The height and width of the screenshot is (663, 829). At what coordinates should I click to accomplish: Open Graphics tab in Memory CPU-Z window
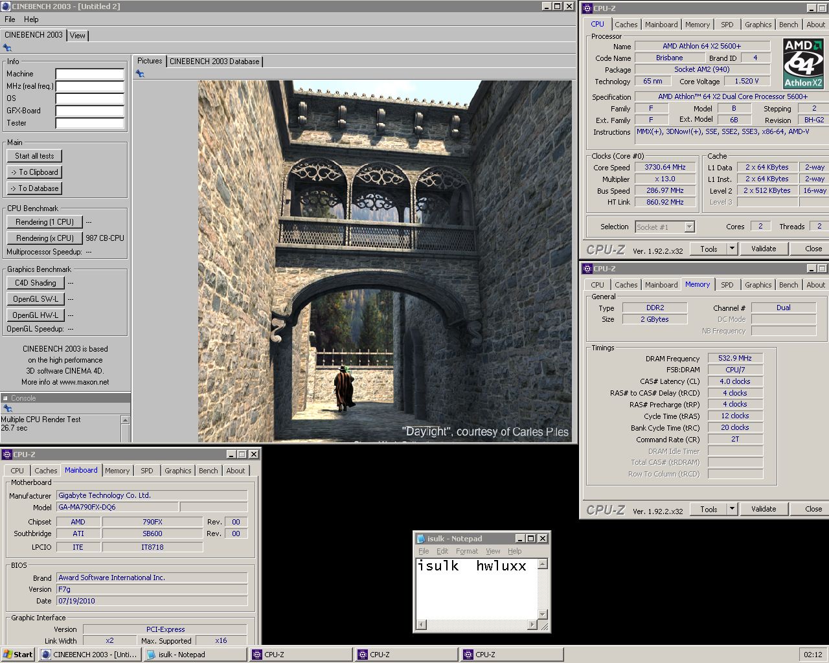(758, 285)
